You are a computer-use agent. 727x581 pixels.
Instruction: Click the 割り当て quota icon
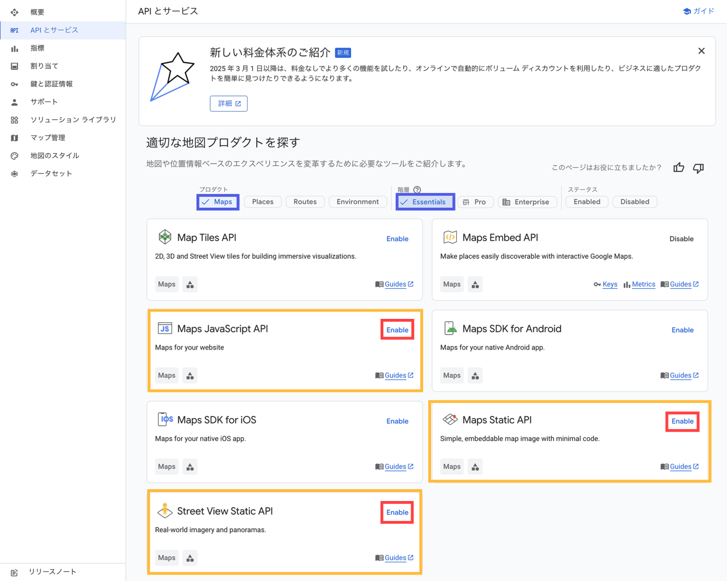click(x=14, y=66)
